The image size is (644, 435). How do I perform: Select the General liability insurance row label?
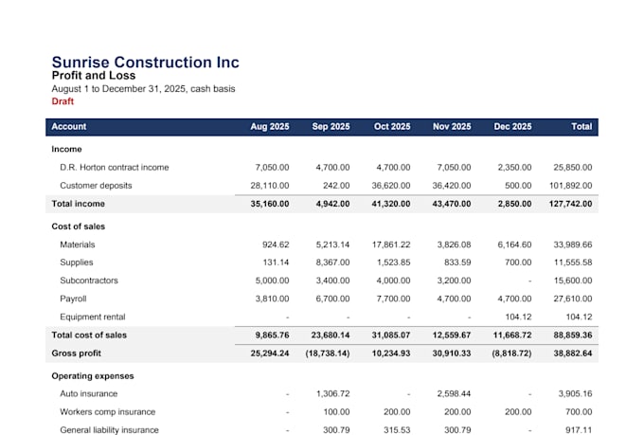tap(109, 430)
